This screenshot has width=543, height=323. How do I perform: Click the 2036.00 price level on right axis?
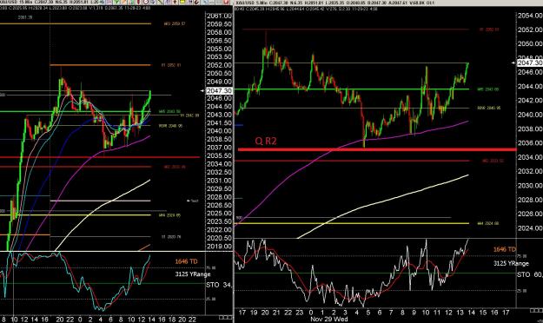530,143
